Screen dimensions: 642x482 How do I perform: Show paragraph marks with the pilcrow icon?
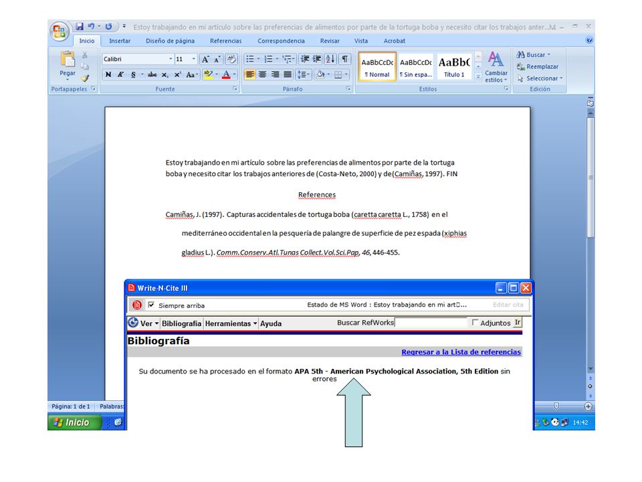(x=345, y=59)
